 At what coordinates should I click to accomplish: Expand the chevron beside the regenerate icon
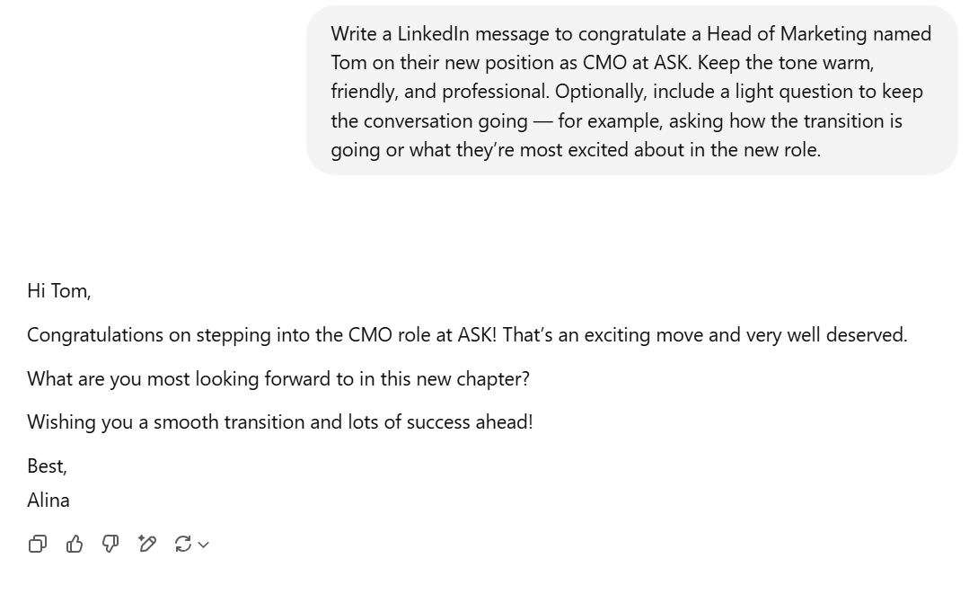(203, 545)
